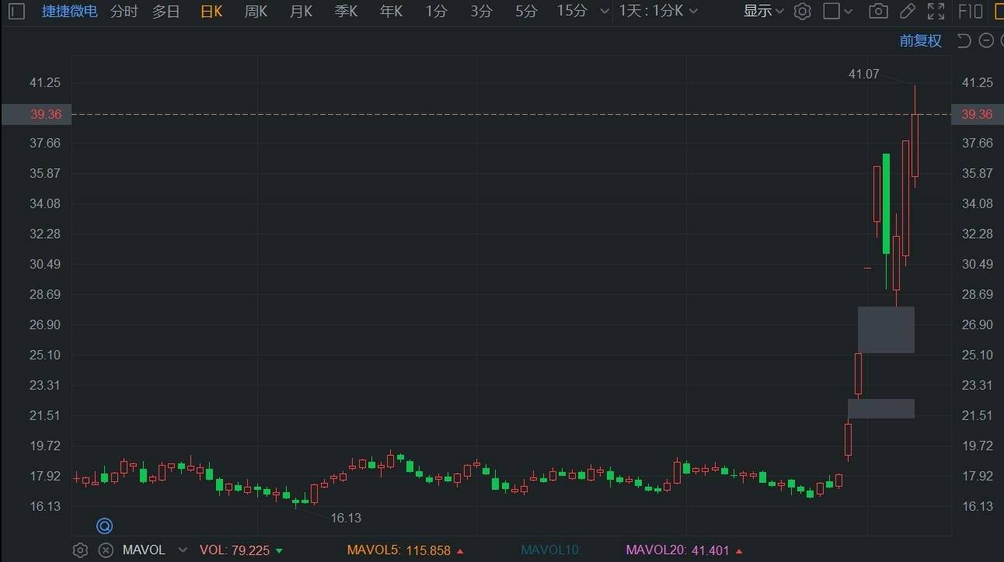Click the left 39.36 current price tag
1004x562 pixels.
[x=36, y=114]
